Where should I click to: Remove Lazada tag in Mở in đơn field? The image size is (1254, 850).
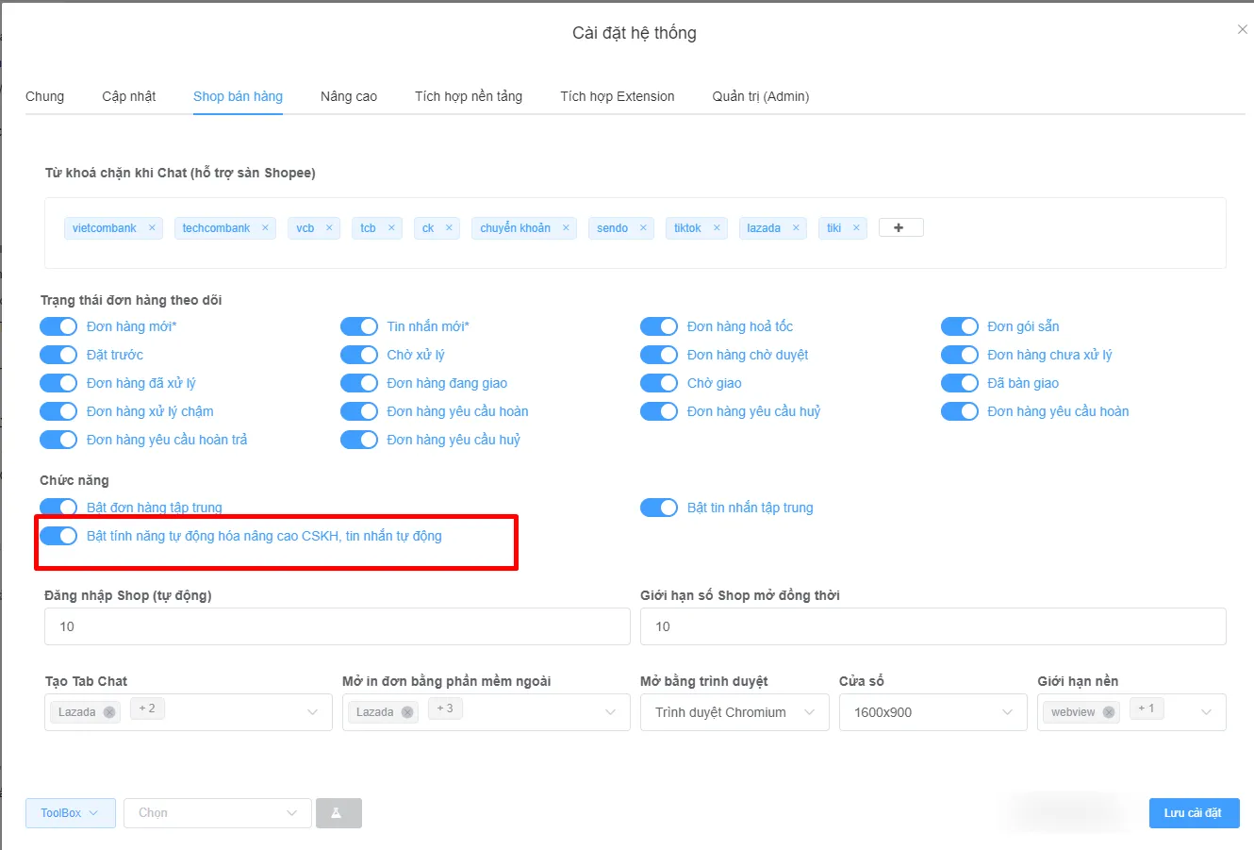coord(407,712)
